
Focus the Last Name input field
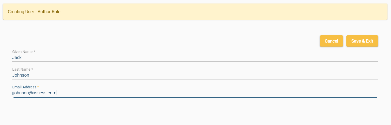coord(195,75)
